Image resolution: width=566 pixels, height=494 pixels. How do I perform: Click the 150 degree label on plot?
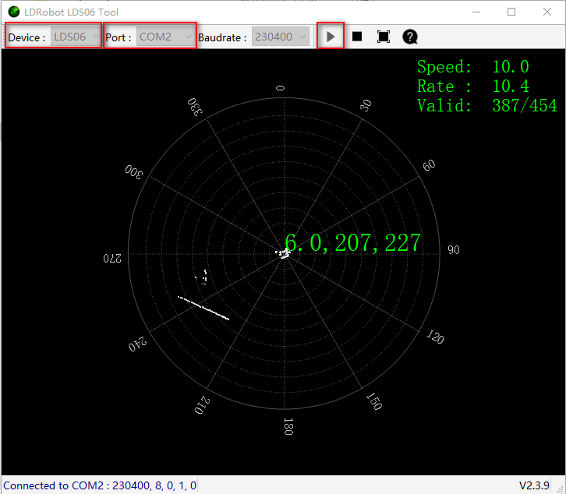pos(374,401)
